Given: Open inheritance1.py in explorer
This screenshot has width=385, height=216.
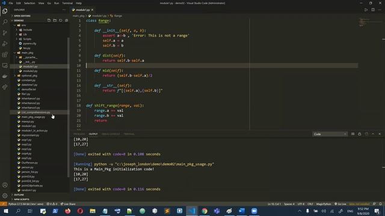Looking at the screenshot, I should point(31,98).
